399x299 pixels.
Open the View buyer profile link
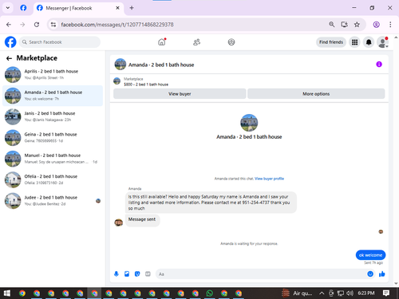tap(269, 179)
